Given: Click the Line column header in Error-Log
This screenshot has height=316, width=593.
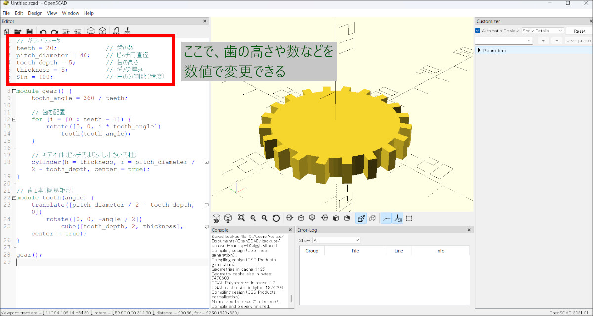Looking at the screenshot, I should pos(399,251).
